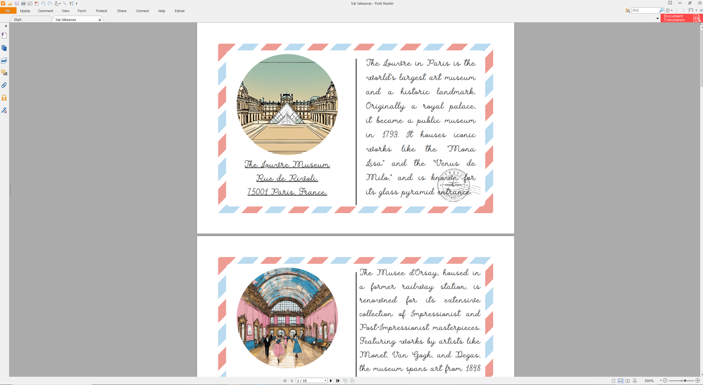Go to next page arrow
Screen dimensions: 703x385
[x=331, y=381]
